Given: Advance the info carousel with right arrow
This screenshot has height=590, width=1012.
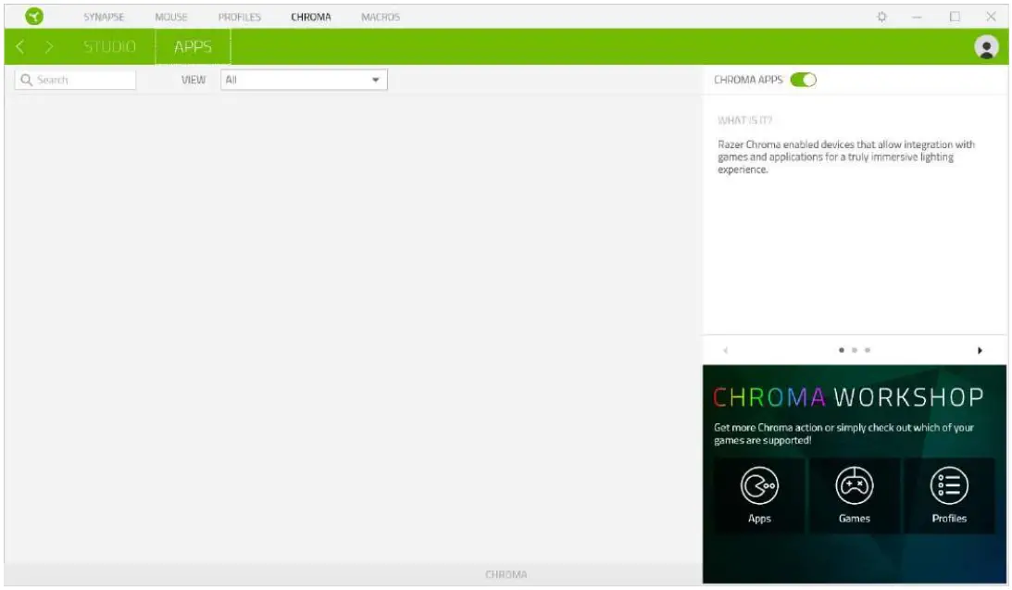Looking at the screenshot, I should [x=981, y=350].
